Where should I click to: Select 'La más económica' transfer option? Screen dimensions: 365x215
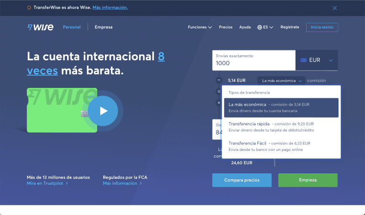281,107
